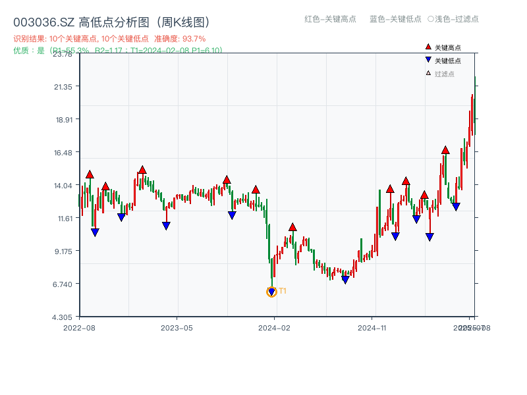Toggle the 过滤点 legend label
The width and height of the screenshot is (527, 395).
pos(444,74)
